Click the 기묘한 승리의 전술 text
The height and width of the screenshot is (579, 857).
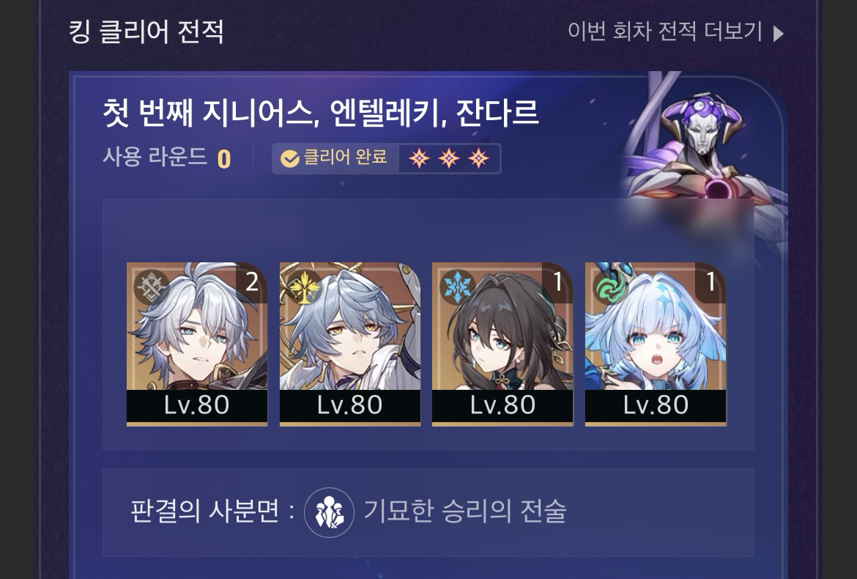[x=465, y=511]
